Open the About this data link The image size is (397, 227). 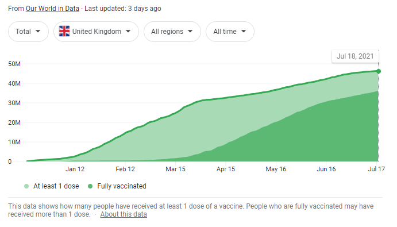tap(124, 214)
